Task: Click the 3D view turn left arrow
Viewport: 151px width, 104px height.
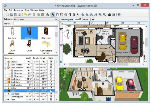Action: pyautogui.click(x=62, y=73)
